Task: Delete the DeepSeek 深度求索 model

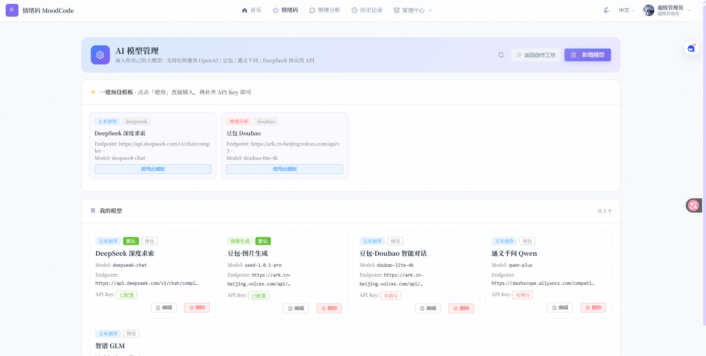Action: click(x=197, y=308)
